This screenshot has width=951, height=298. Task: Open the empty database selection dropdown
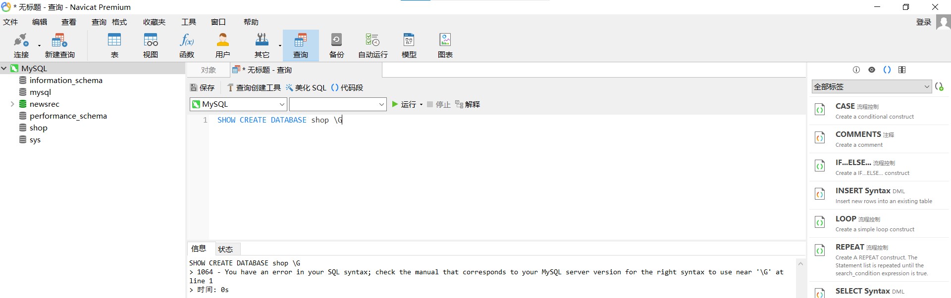tap(338, 104)
